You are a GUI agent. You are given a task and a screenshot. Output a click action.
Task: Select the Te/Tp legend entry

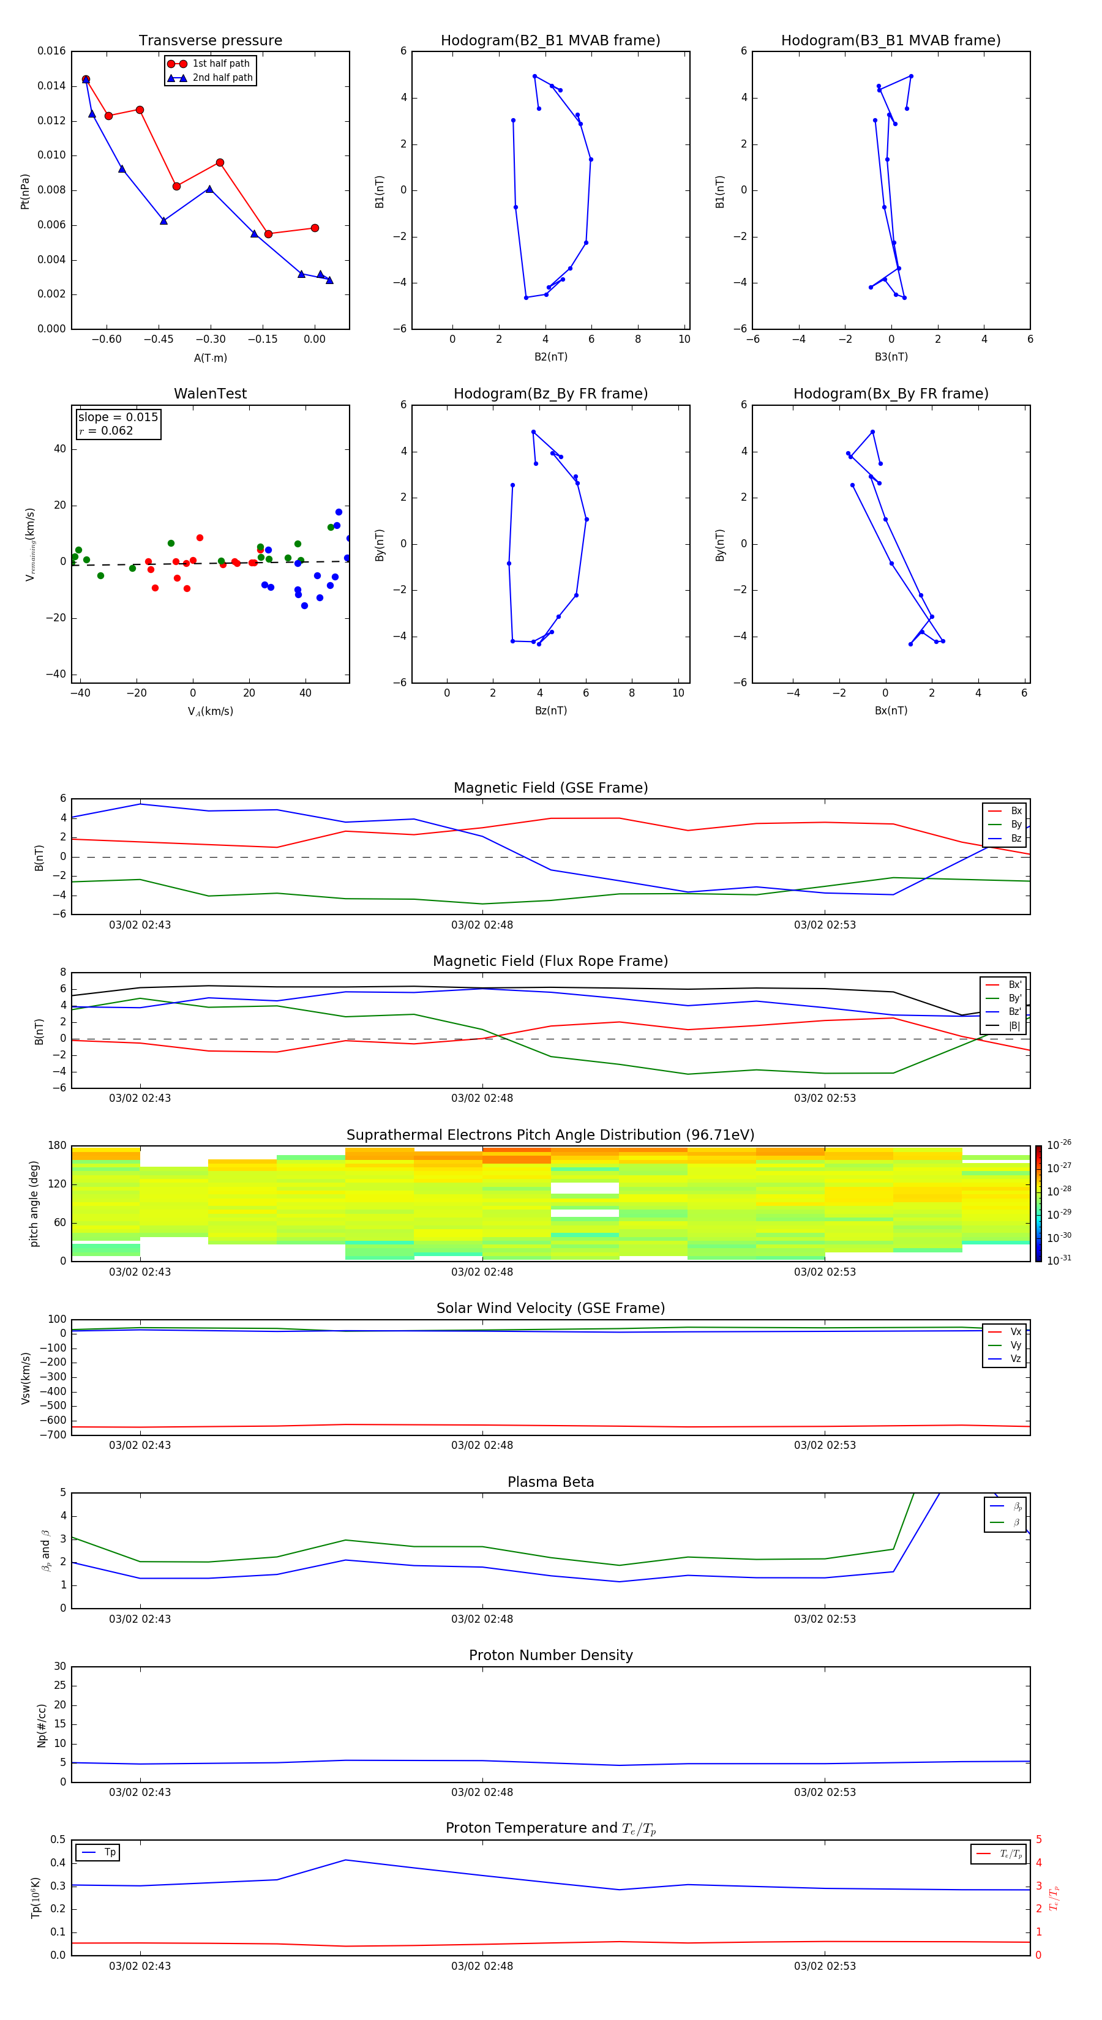[999, 1854]
